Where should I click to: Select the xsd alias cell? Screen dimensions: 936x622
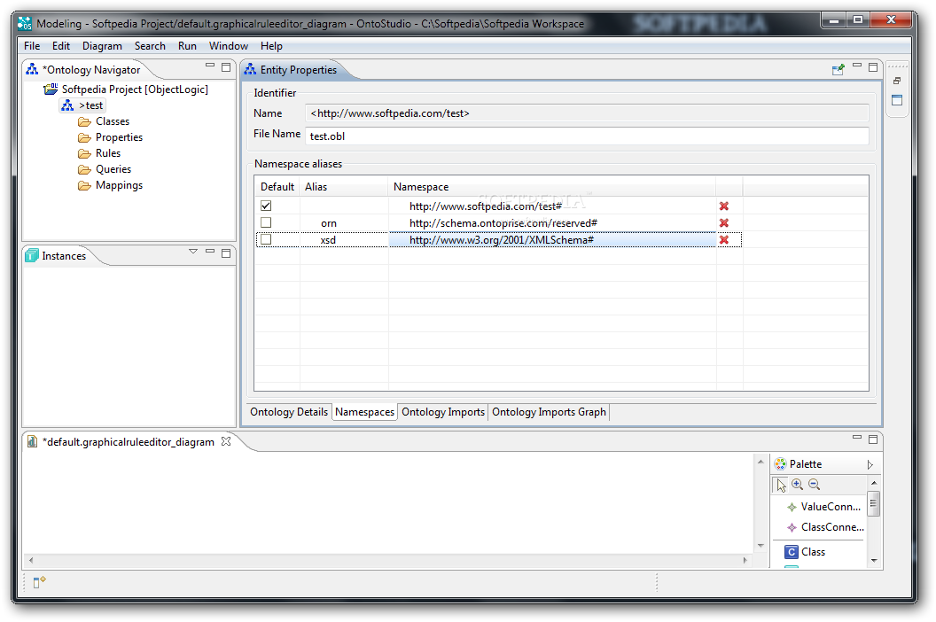click(344, 240)
